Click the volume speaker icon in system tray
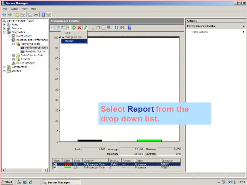Viewport: 247px width, 185px height. click(234, 182)
